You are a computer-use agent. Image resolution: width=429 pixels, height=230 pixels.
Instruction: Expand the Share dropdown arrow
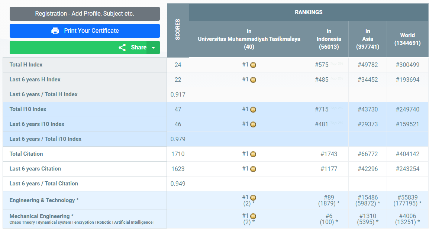[x=153, y=48]
